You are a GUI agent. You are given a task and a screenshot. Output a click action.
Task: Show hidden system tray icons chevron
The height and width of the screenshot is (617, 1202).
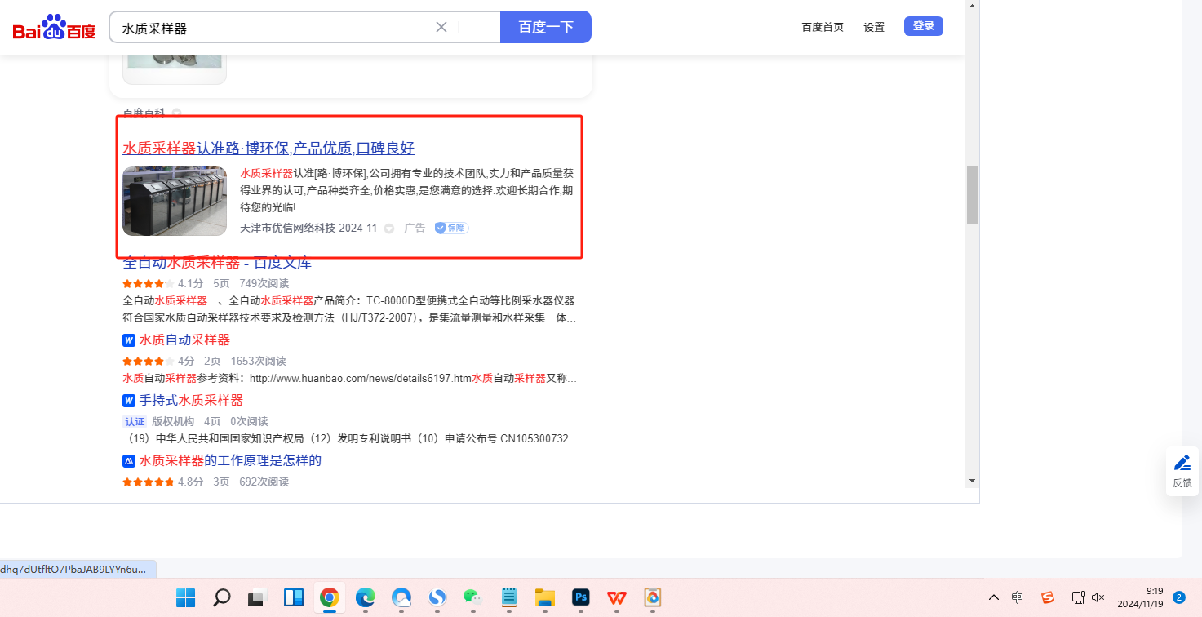993,597
